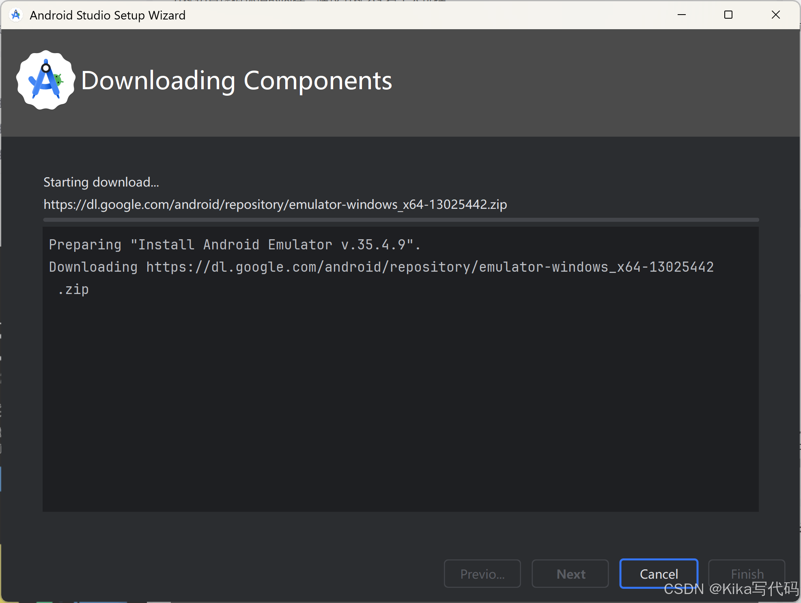Click the Android Studio title bar icon
The height and width of the screenshot is (603, 801).
click(x=16, y=15)
